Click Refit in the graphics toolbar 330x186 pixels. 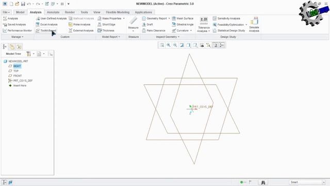tap(162, 45)
